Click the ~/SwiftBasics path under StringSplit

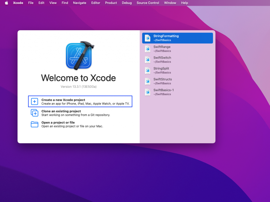tap(162, 72)
